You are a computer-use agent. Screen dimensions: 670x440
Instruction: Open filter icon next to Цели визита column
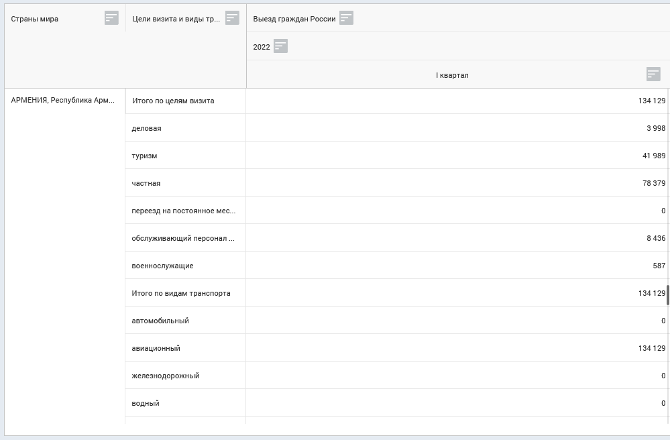(232, 18)
